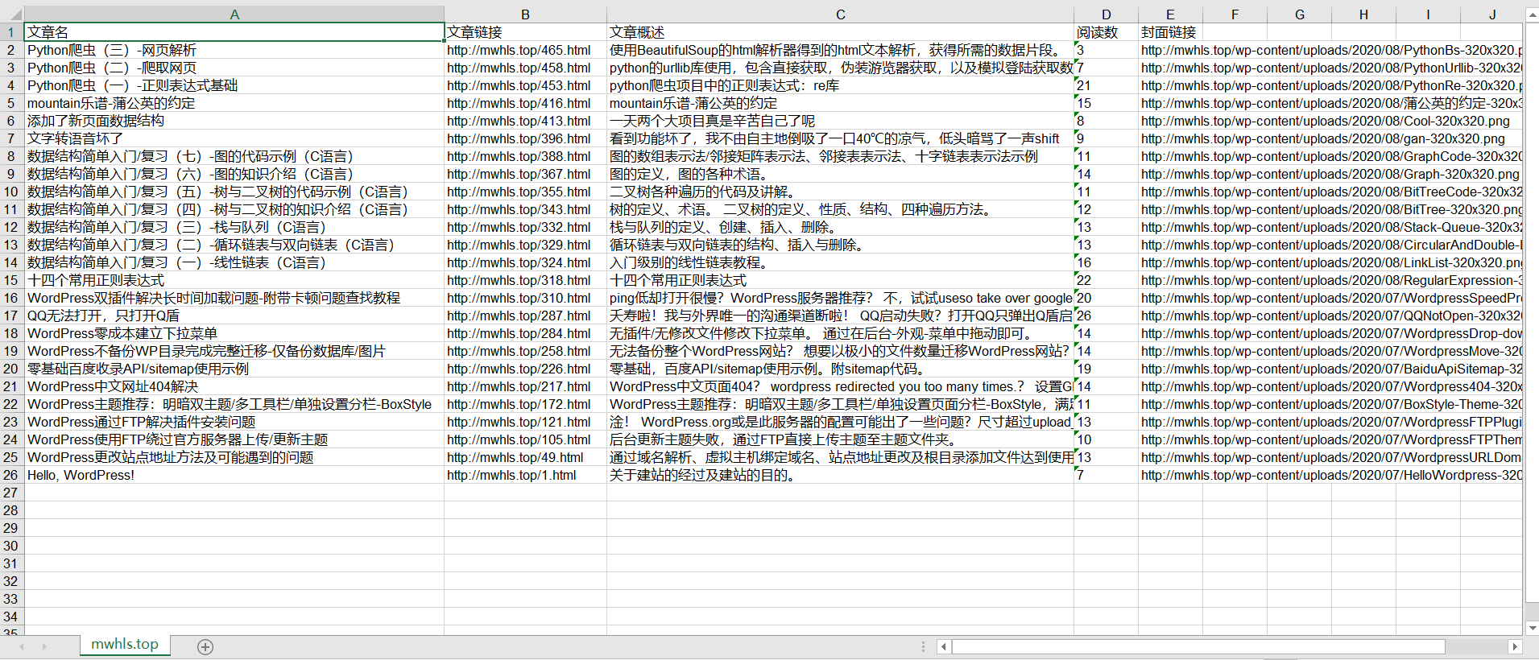Select column B header
The image size is (1539, 660).
pos(525,14)
